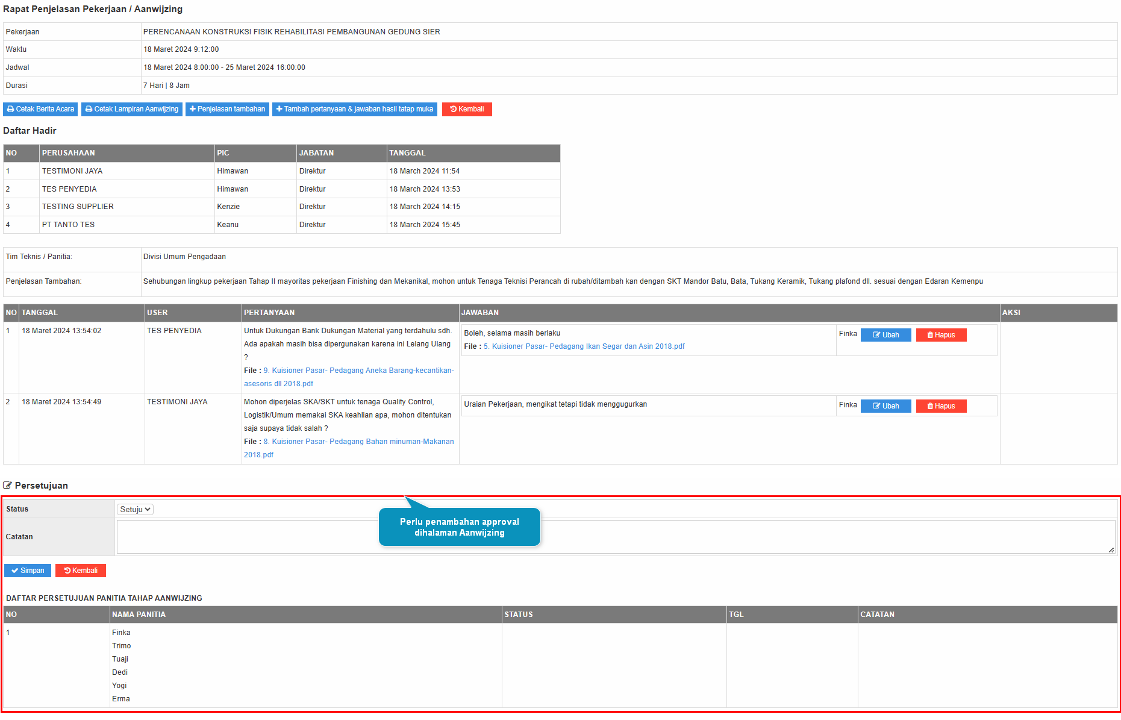Click the NAMA PANITIA column header
This screenshot has height=720, width=1121.
coord(139,615)
